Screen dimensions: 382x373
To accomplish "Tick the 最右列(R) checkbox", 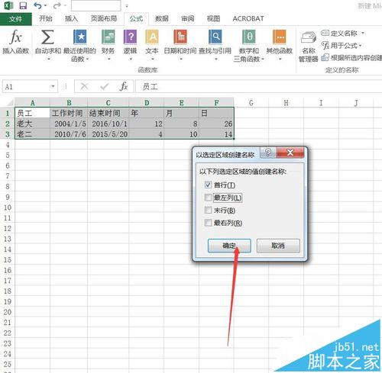I will pyautogui.click(x=208, y=223).
